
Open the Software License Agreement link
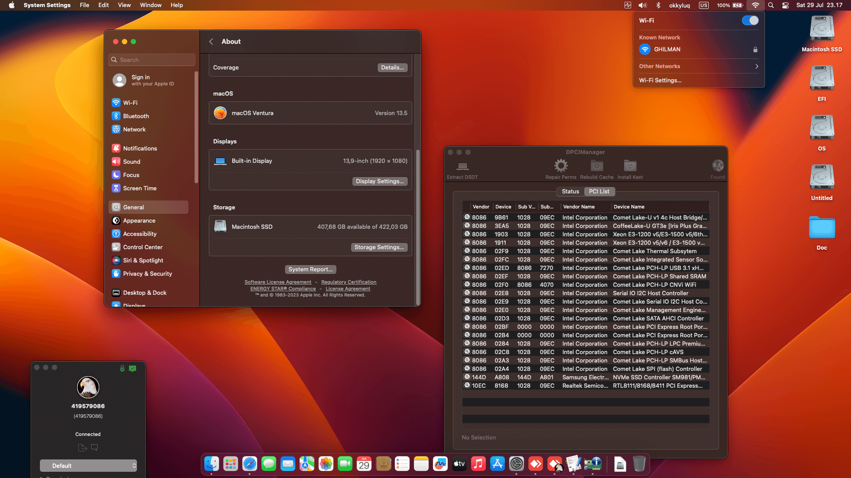click(x=278, y=282)
